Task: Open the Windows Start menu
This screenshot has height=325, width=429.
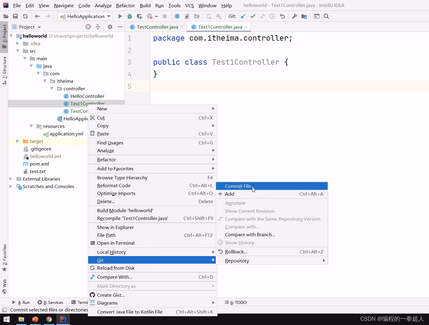Action: point(6,319)
